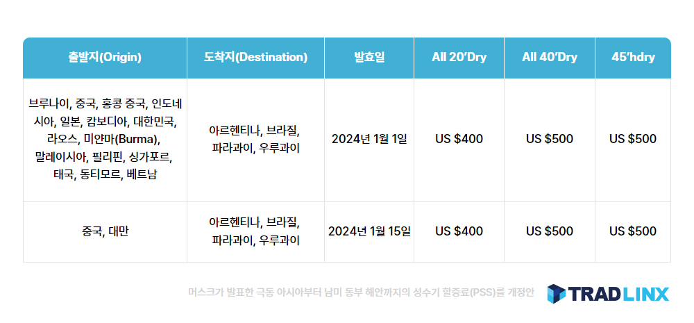Image resolution: width=694 pixels, height=323 pixels.
Task: Select the 중국, 대만 origin cell
Action: click(x=105, y=232)
